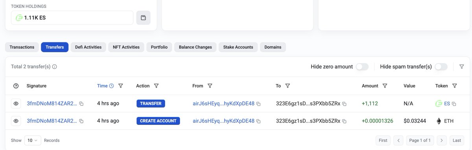Open the filter icon right of the spam toggle

coord(461,67)
